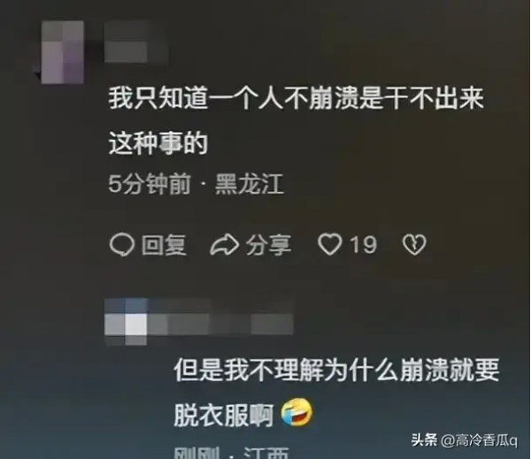531x459 pixels.
Task: Click the like count 19
Action: pos(363,244)
